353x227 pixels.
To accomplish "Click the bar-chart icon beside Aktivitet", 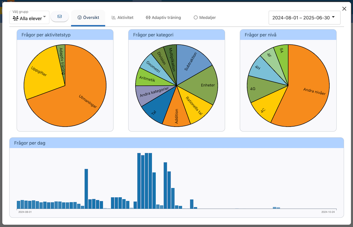I will (x=114, y=17).
